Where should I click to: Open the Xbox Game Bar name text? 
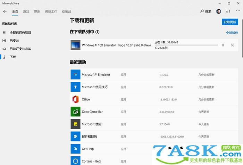click(92, 112)
